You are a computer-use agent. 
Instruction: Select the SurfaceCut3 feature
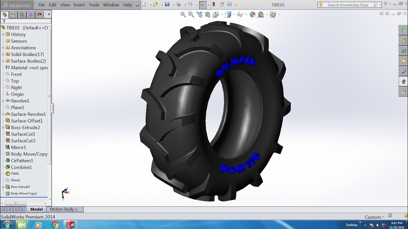click(x=23, y=141)
